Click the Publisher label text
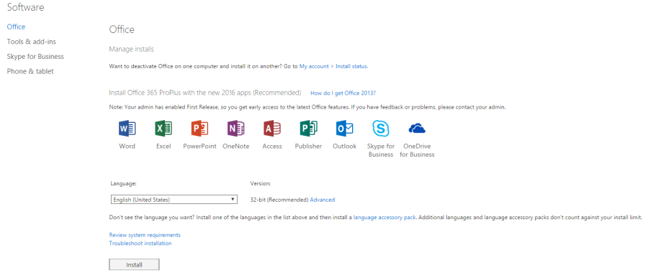The height and width of the screenshot is (273, 648). click(x=308, y=146)
